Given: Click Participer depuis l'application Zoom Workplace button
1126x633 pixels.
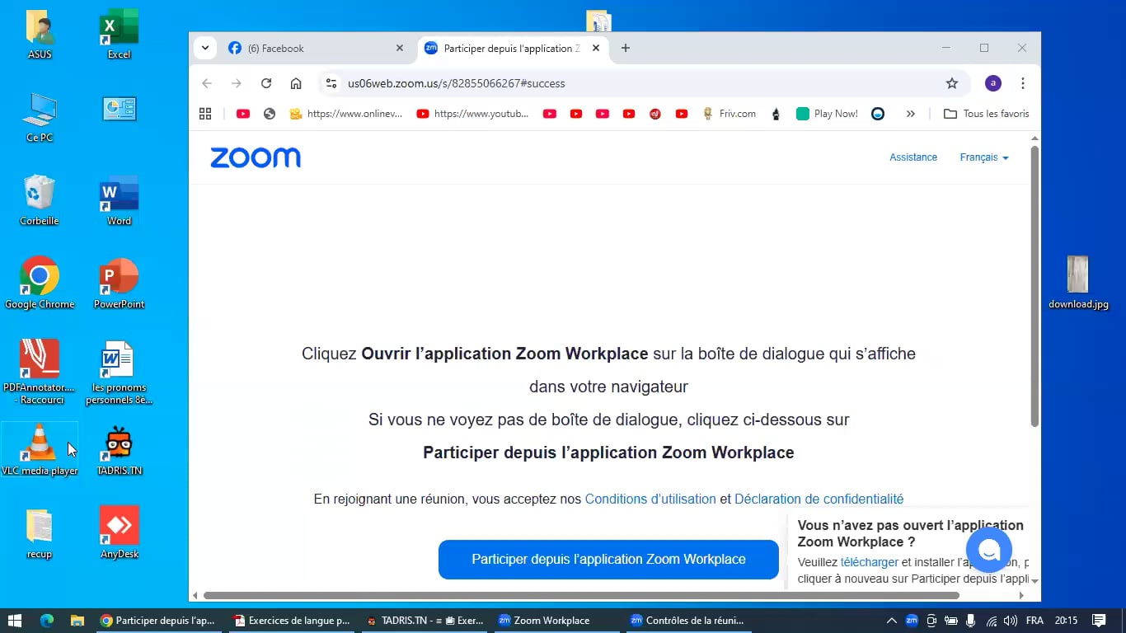Looking at the screenshot, I should [608, 560].
